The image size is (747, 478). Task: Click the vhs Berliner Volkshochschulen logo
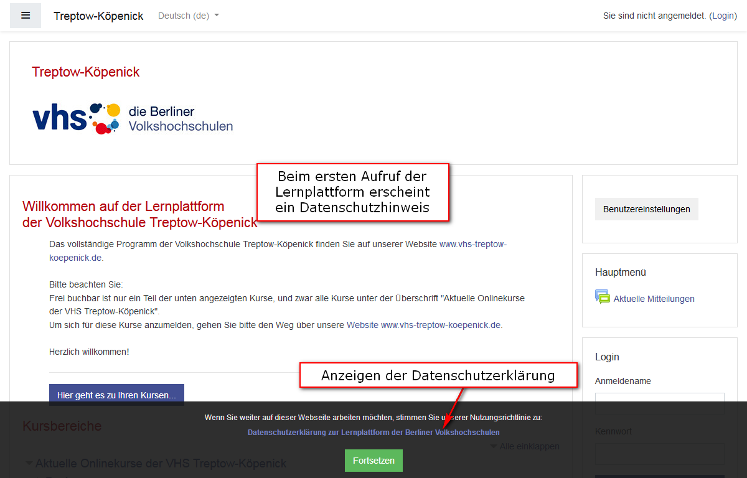point(133,118)
